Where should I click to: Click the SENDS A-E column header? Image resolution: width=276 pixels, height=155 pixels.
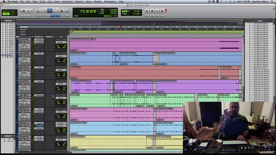click(x=50, y=37)
